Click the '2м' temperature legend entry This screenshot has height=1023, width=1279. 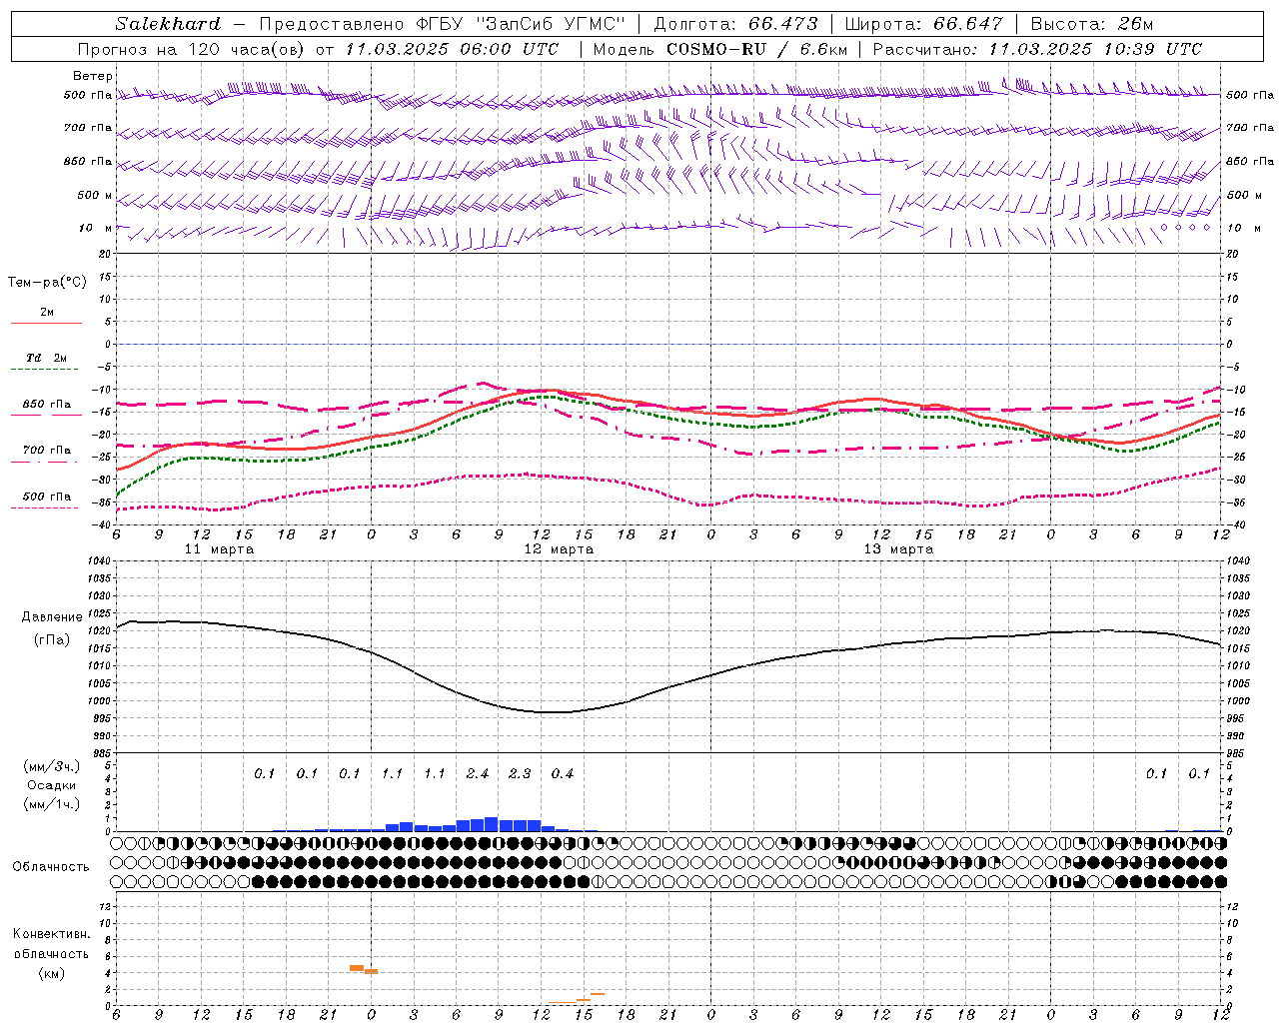[47, 313]
